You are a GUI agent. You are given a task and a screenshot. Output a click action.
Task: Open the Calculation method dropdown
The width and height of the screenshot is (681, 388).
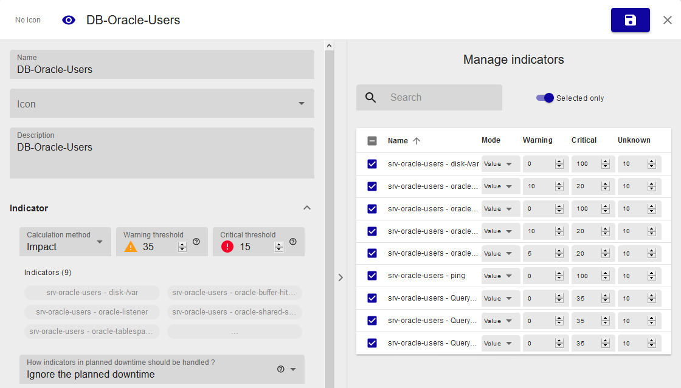pos(100,242)
